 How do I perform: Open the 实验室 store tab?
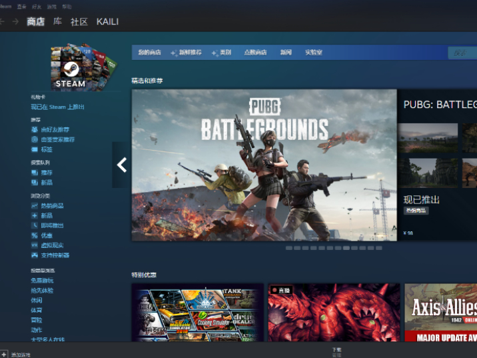[314, 53]
